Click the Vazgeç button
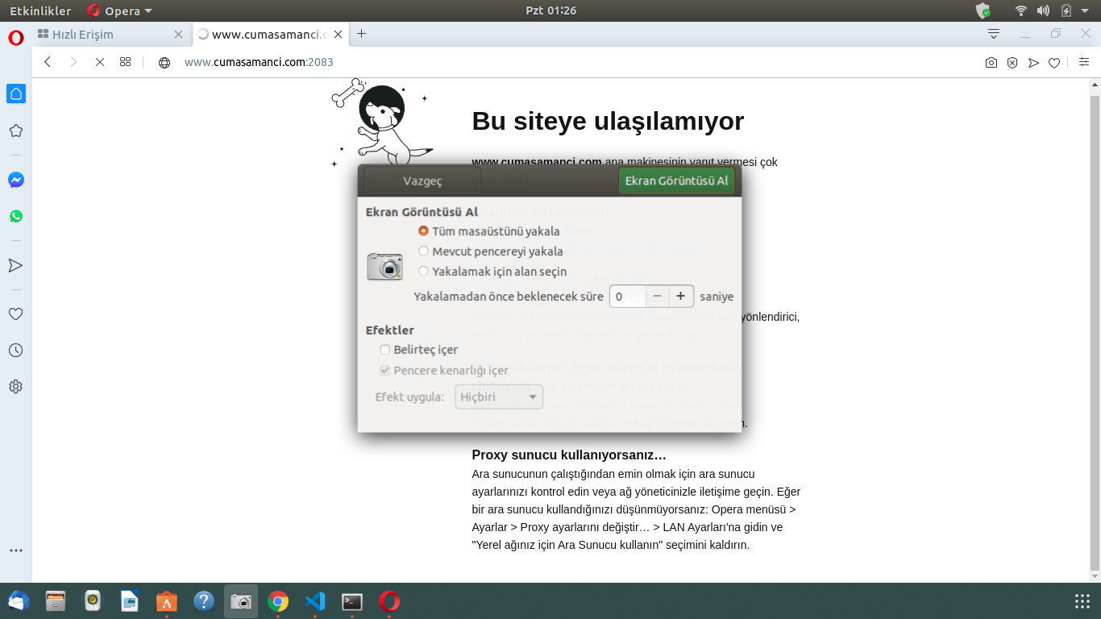Viewport: 1101px width, 619px height. point(422,181)
